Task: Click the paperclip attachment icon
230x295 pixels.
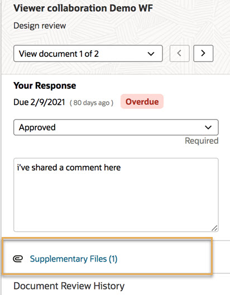Action: point(18,259)
